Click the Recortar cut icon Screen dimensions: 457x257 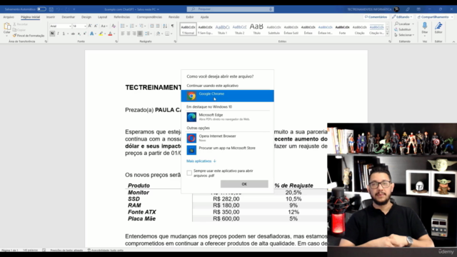coord(15,24)
